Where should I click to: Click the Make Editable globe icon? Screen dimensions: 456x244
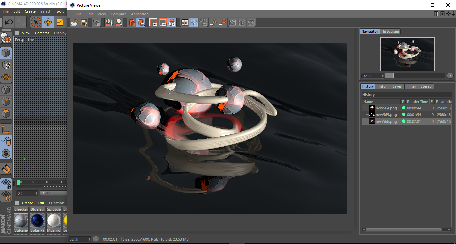pyautogui.click(x=6, y=38)
